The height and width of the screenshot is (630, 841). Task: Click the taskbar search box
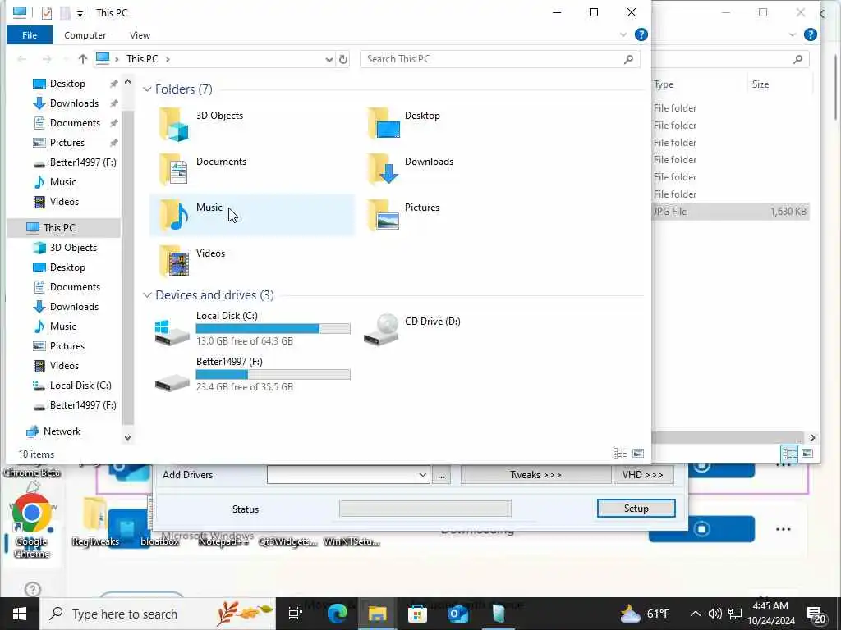(x=159, y=614)
